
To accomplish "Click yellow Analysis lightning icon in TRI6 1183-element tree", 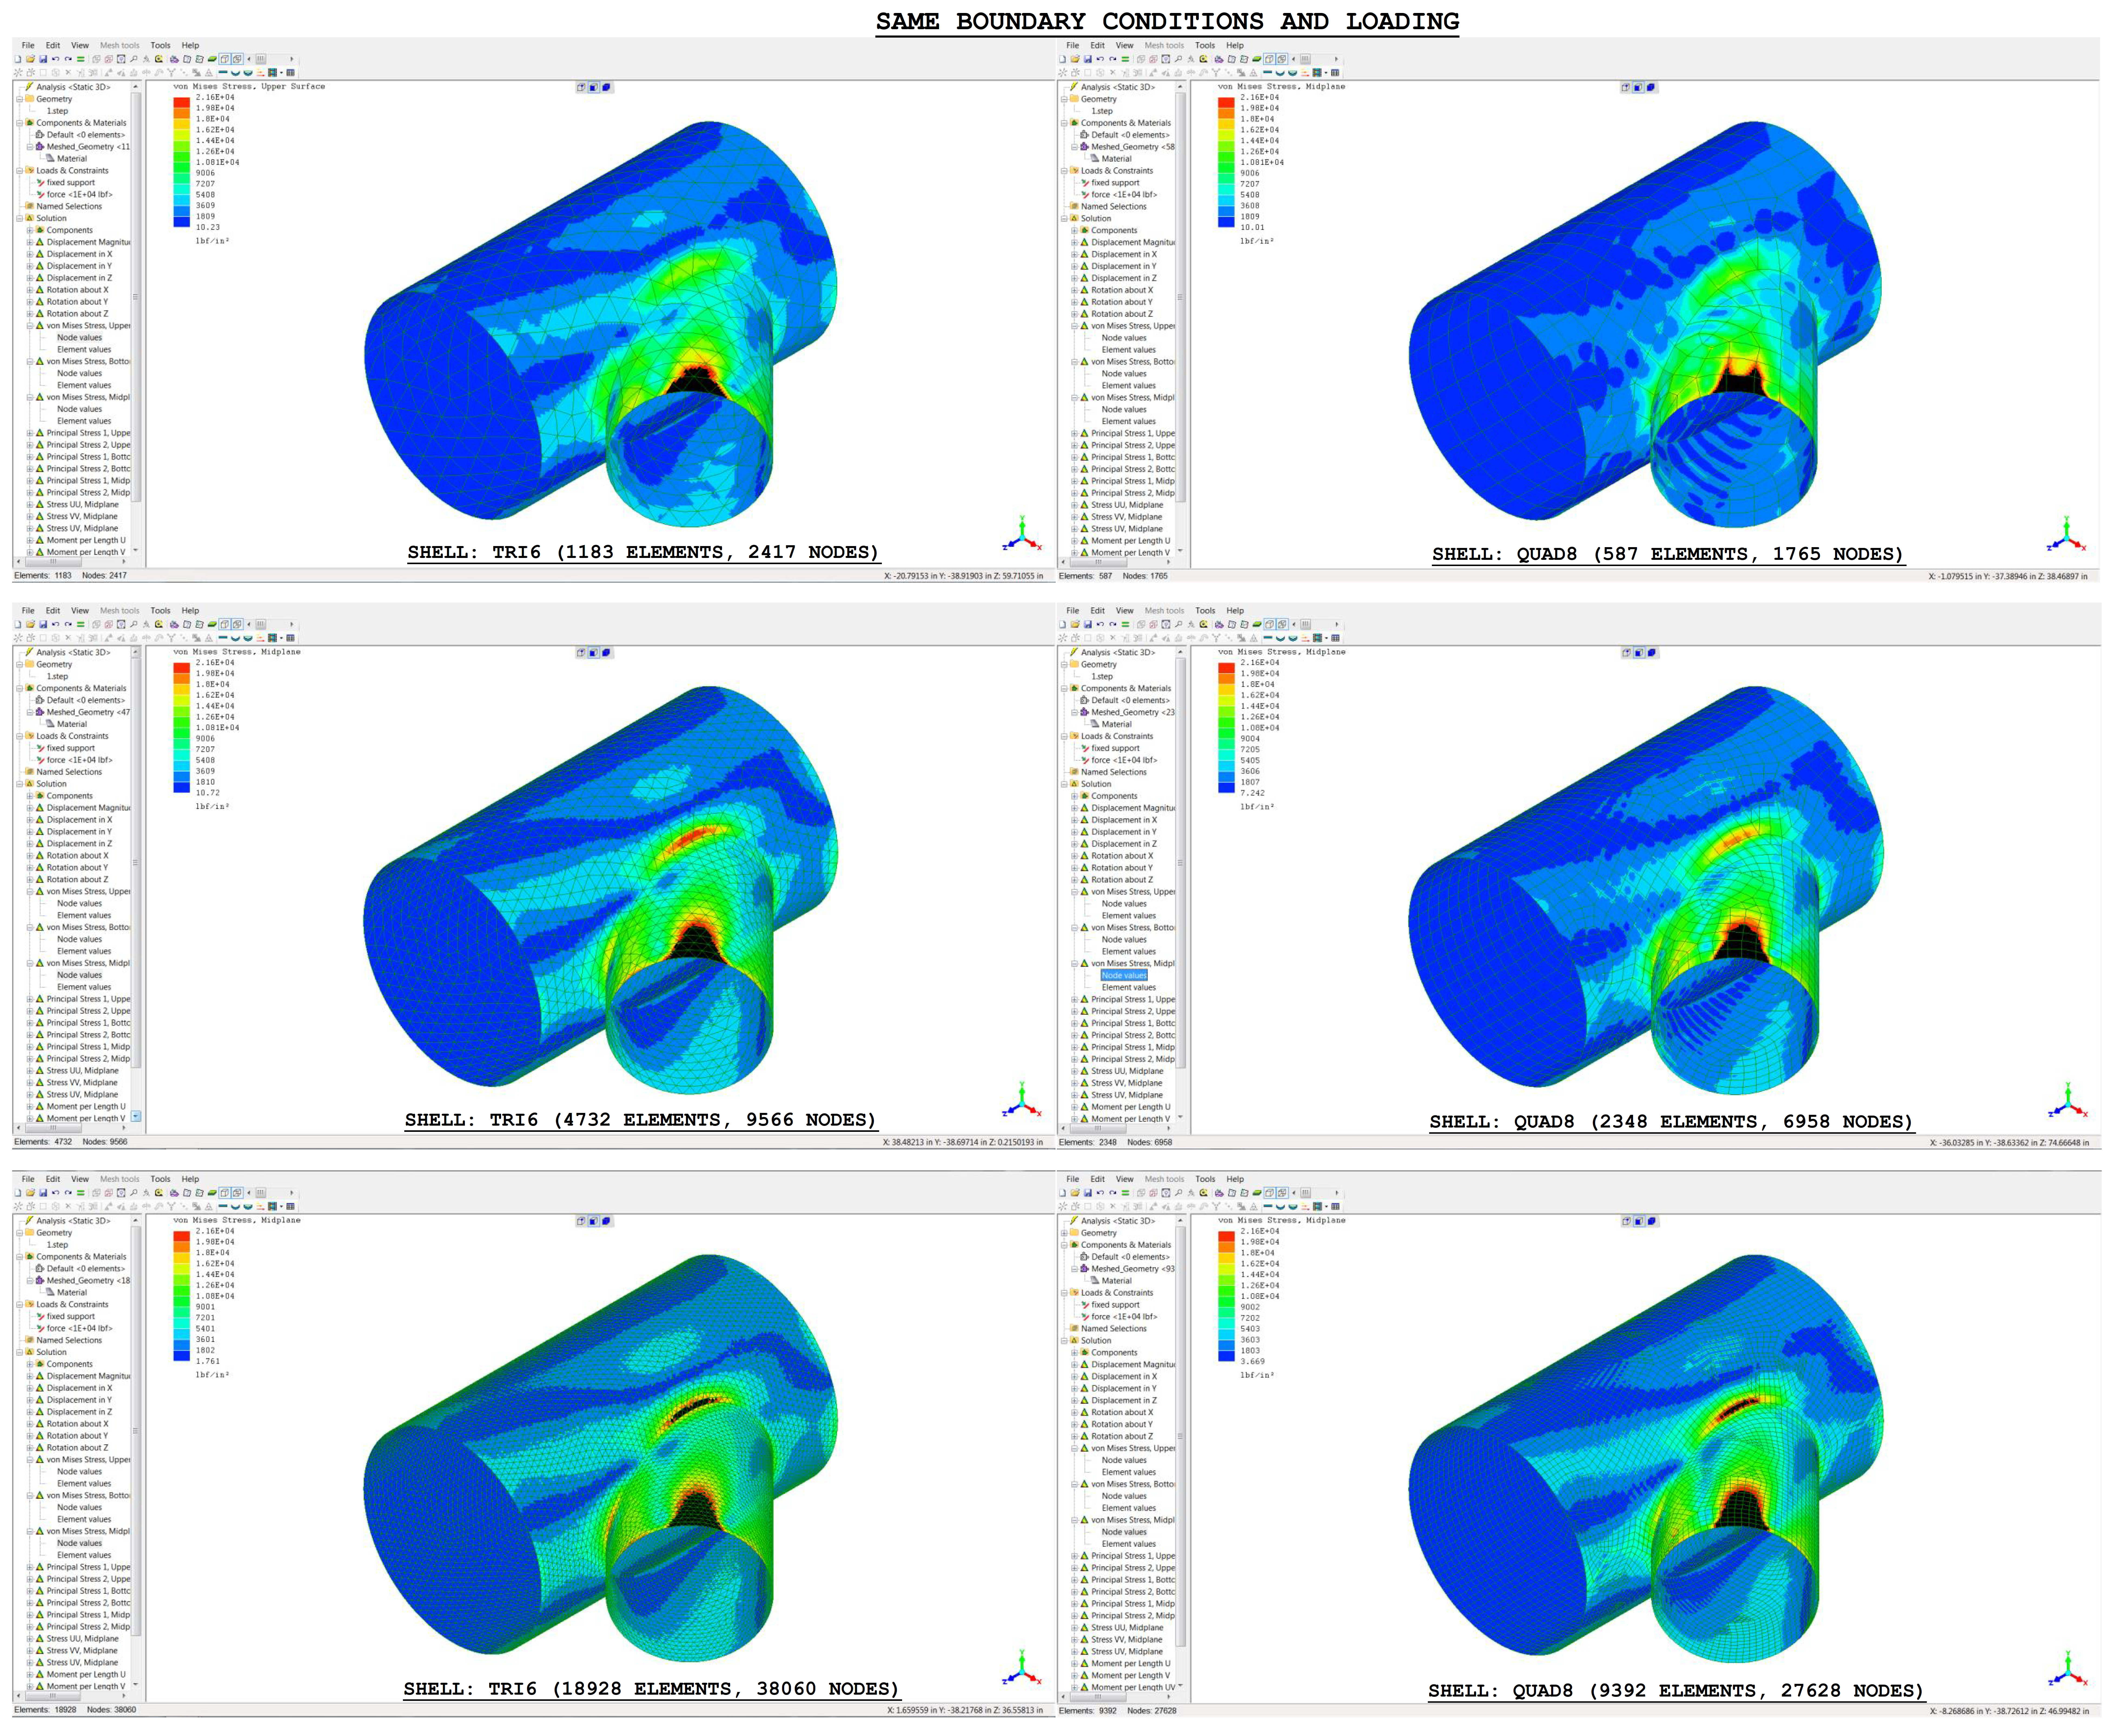I will [x=29, y=87].
